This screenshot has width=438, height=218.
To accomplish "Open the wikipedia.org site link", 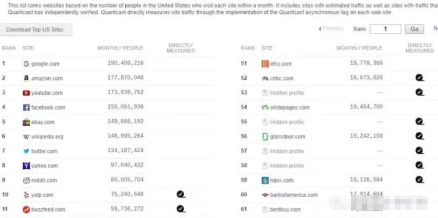I will pos(47,137).
